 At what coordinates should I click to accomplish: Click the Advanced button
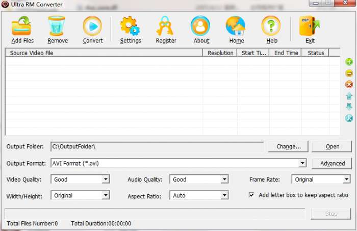(x=332, y=163)
